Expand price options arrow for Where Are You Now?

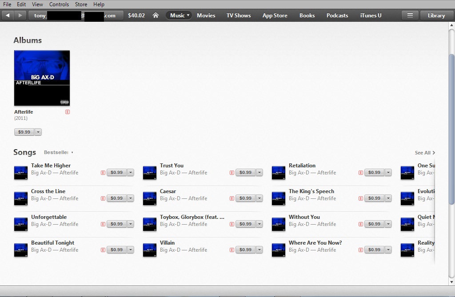388,250
